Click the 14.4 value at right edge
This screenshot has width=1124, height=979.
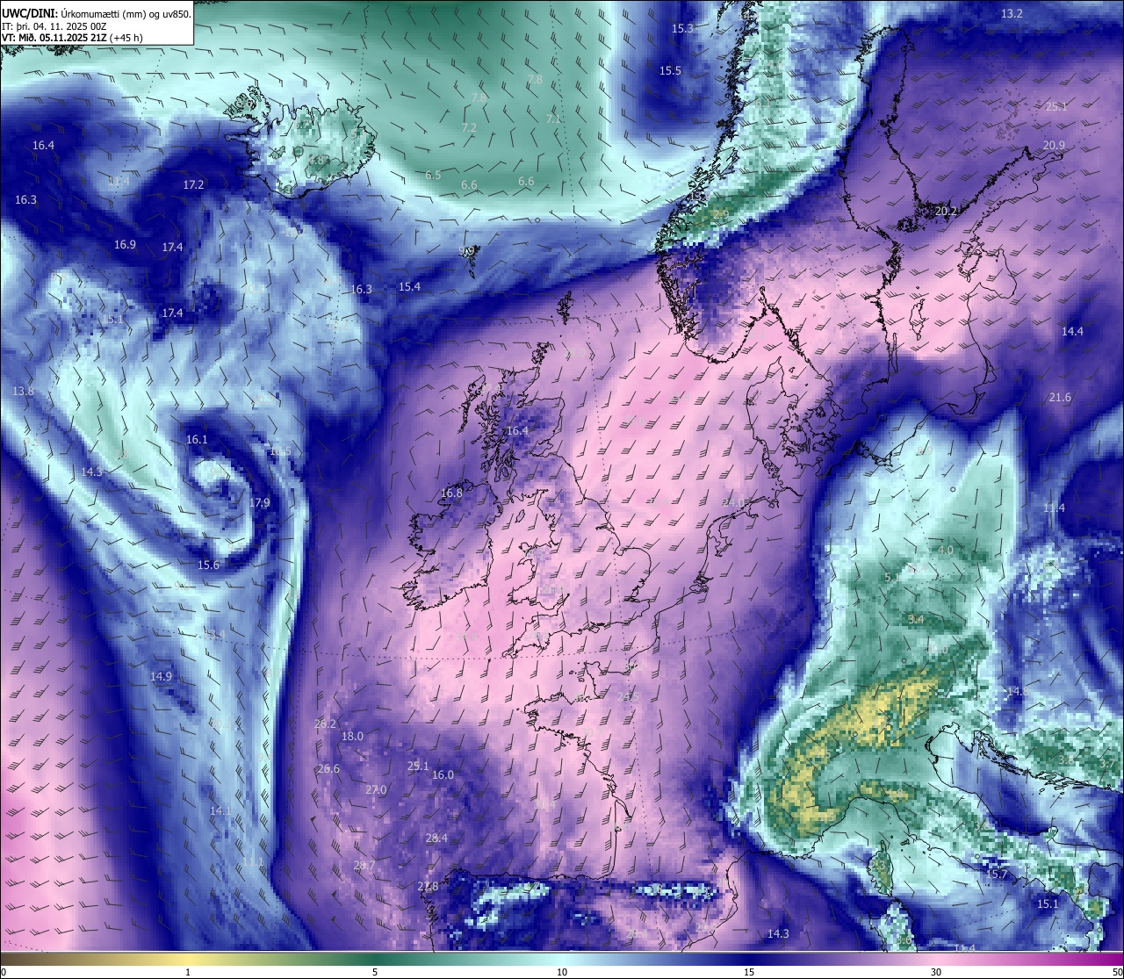pyautogui.click(x=1072, y=332)
